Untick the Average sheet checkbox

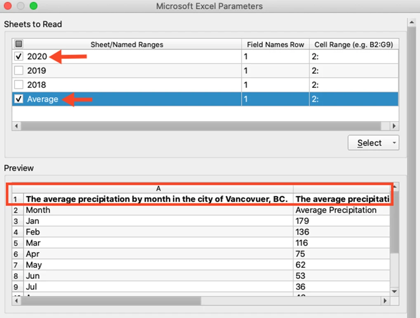(19, 99)
